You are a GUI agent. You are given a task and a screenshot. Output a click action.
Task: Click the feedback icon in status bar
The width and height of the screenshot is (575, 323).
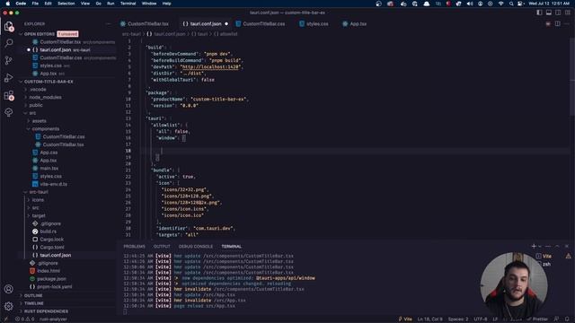[557, 319]
